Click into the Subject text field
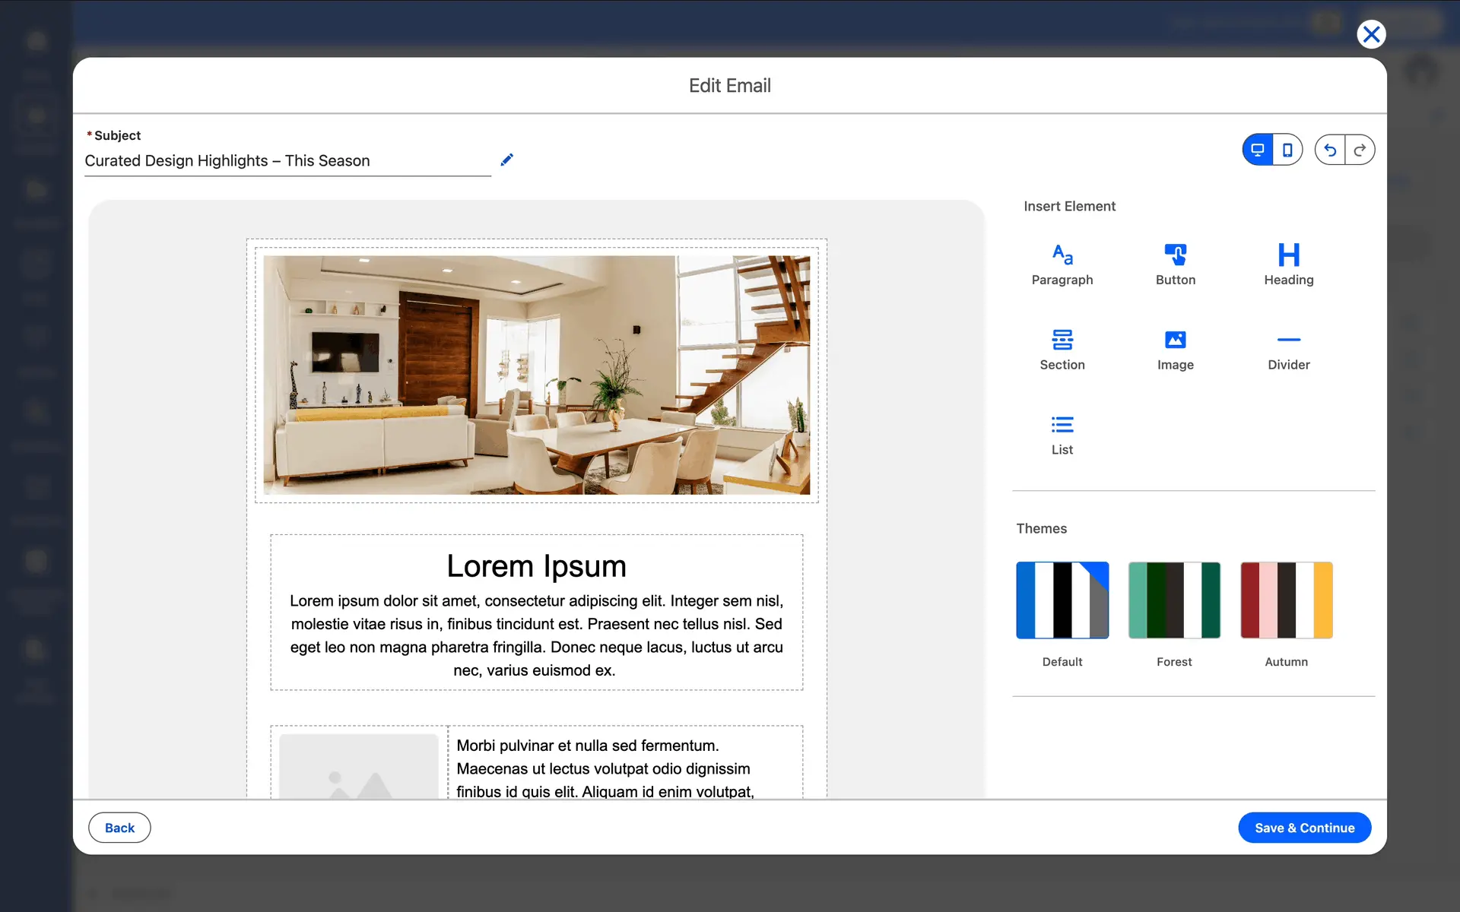Viewport: 1460px width, 912px height. [x=287, y=161]
